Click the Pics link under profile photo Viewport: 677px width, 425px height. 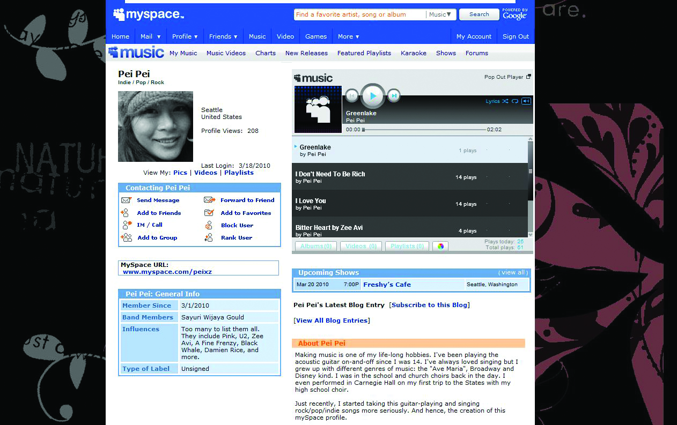[180, 173]
